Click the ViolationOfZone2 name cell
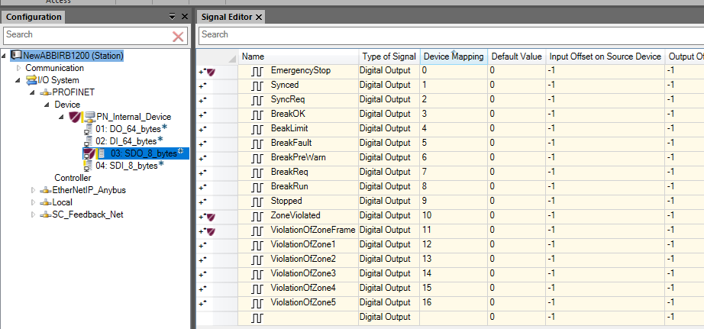The image size is (704, 329). click(299, 260)
